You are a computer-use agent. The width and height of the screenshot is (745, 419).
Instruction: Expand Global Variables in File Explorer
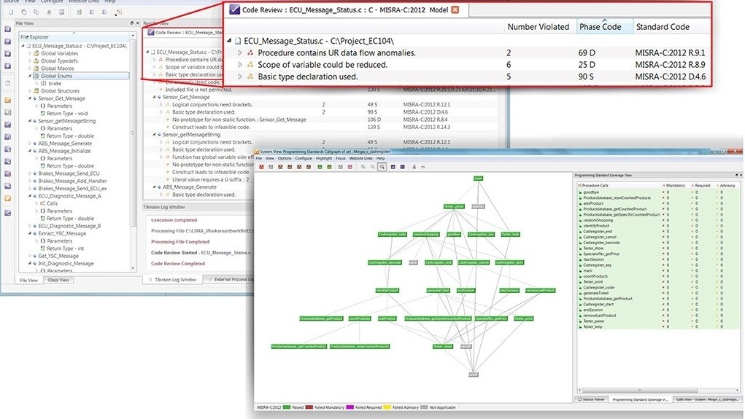[29, 54]
